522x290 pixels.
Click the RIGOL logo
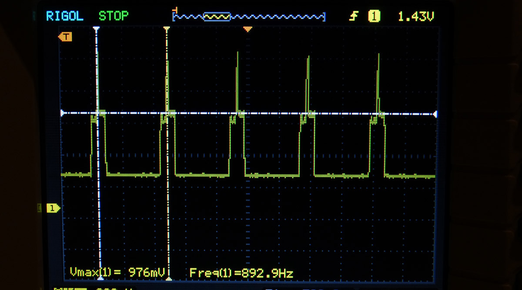pos(66,17)
